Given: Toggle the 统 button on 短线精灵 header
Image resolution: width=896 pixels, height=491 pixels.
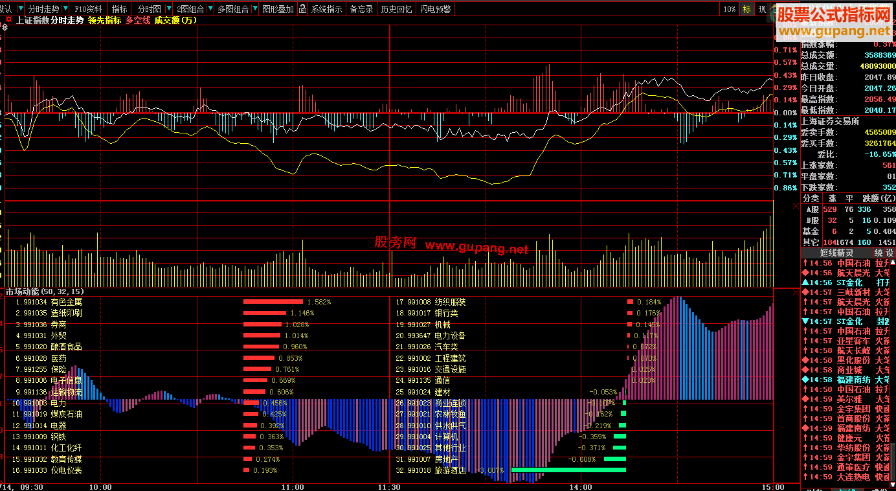Looking at the screenshot, I should 879,253.
